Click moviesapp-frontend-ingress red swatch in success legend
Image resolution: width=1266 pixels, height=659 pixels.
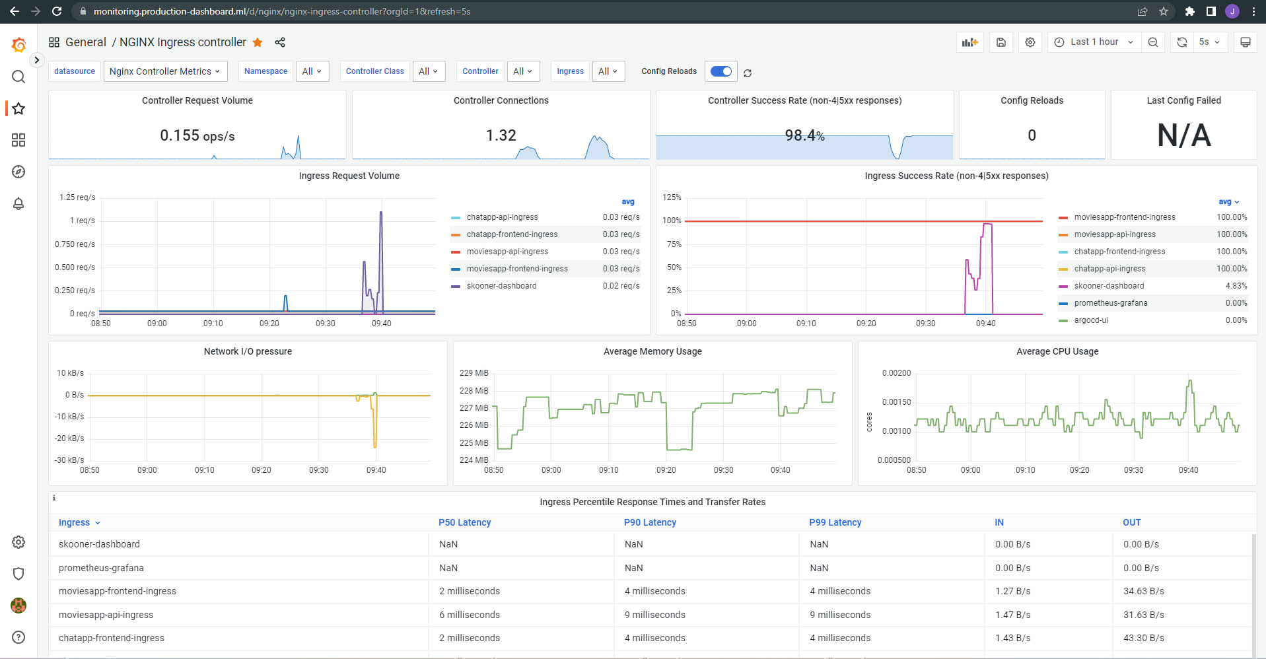pos(1063,217)
